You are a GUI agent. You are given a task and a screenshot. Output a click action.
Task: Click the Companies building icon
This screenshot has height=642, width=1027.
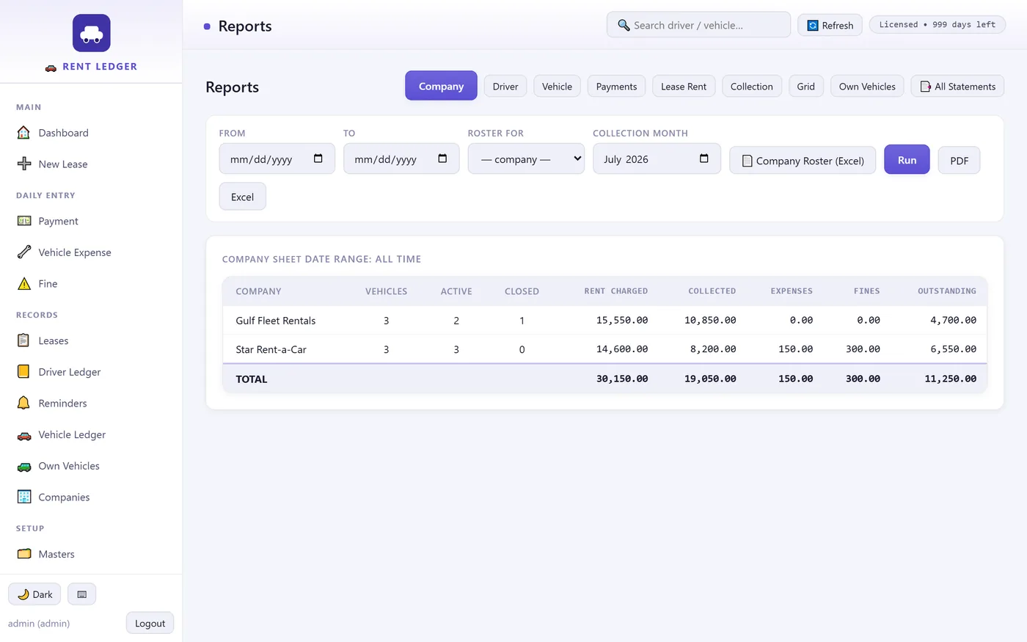coord(24,497)
